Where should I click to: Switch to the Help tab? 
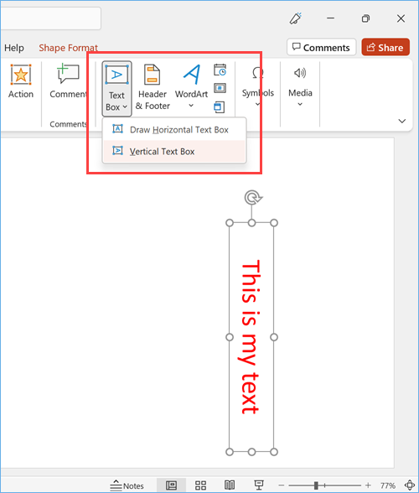click(x=14, y=48)
